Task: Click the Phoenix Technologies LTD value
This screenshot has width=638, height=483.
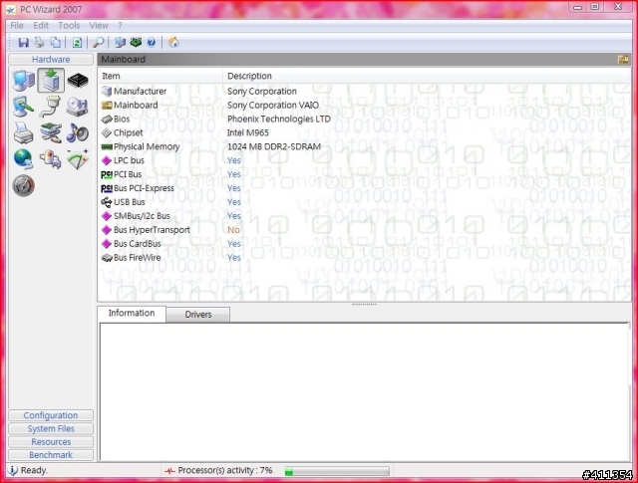Action: coord(279,119)
